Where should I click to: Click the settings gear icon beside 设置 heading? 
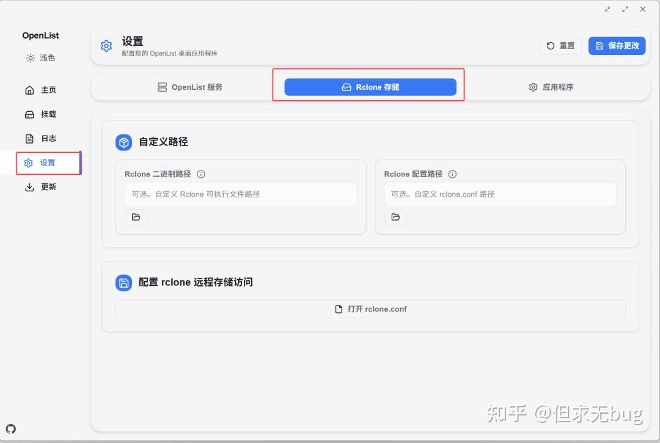(106, 46)
